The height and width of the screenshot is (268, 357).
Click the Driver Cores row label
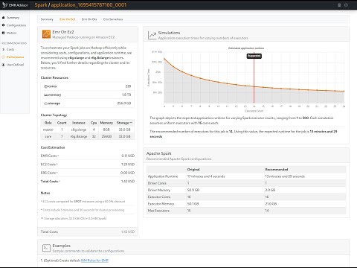coord(157,183)
